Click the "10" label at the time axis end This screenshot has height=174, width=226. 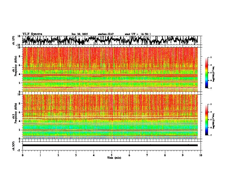[x=201, y=155]
